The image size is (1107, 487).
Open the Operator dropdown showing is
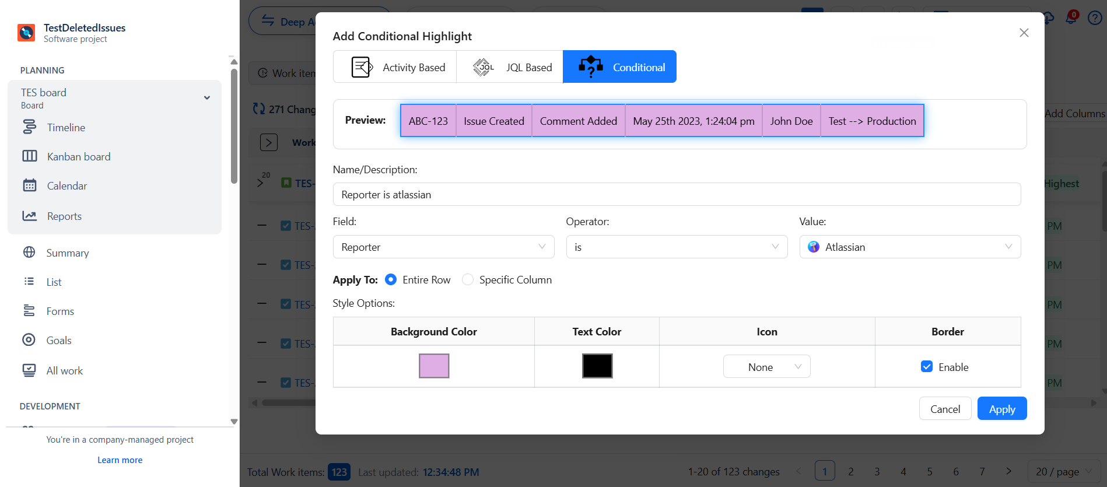pyautogui.click(x=677, y=247)
